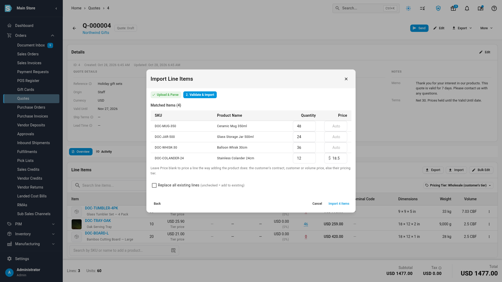
Task: Open the notifications bell
Action: [x=467, y=8]
